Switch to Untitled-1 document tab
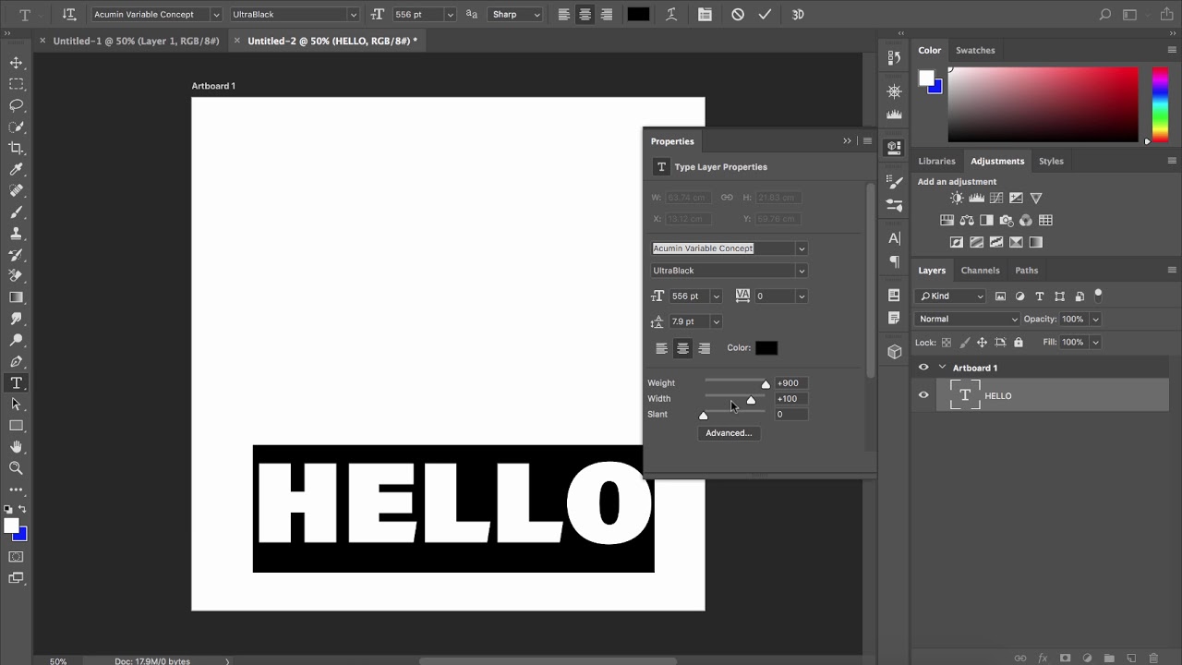Viewport: 1182px width, 665px height. (x=136, y=41)
